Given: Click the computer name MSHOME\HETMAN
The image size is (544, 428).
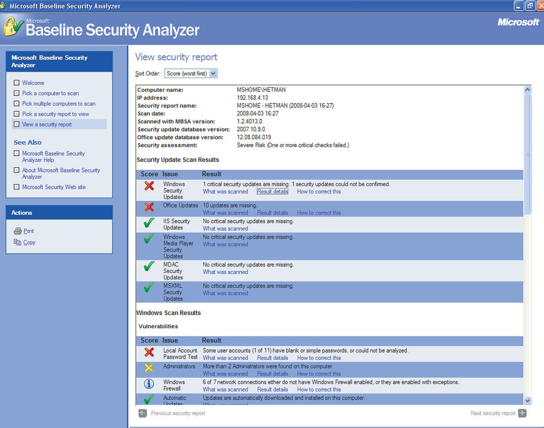Looking at the screenshot, I should pyautogui.click(x=261, y=90).
